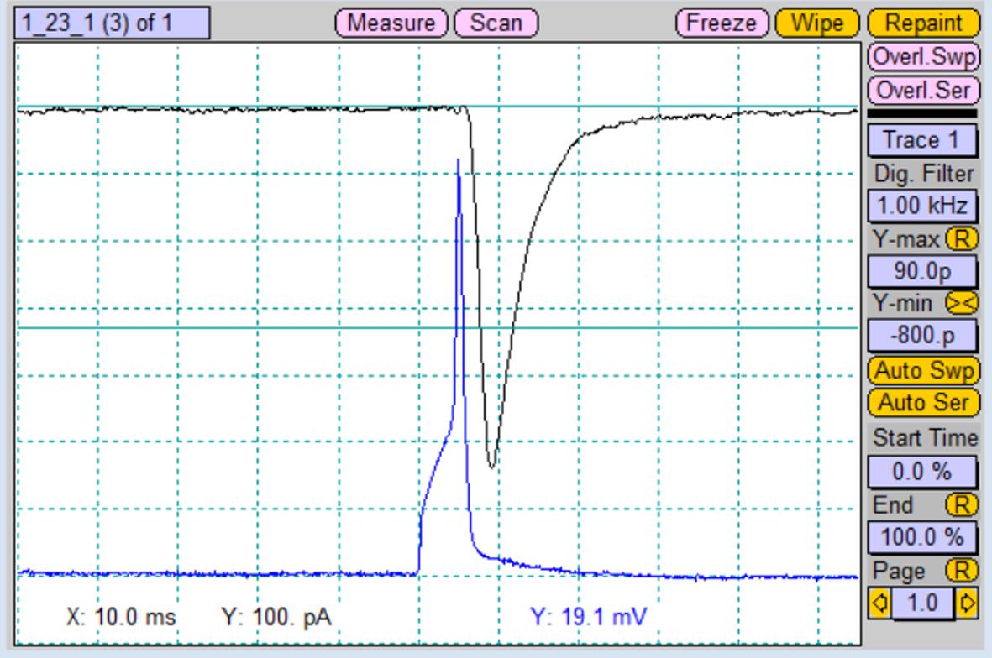Repaint the oscilloscope window
This screenshot has width=992, height=658.
point(924,23)
